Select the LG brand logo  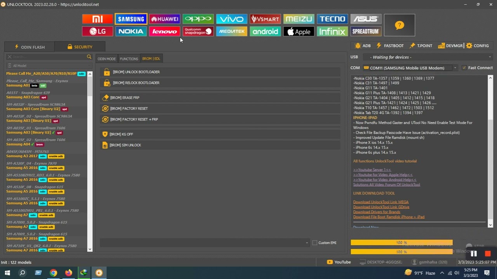click(97, 31)
